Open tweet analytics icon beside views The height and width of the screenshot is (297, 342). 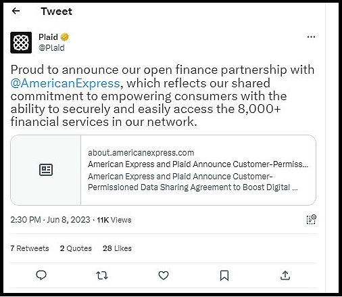(x=311, y=220)
